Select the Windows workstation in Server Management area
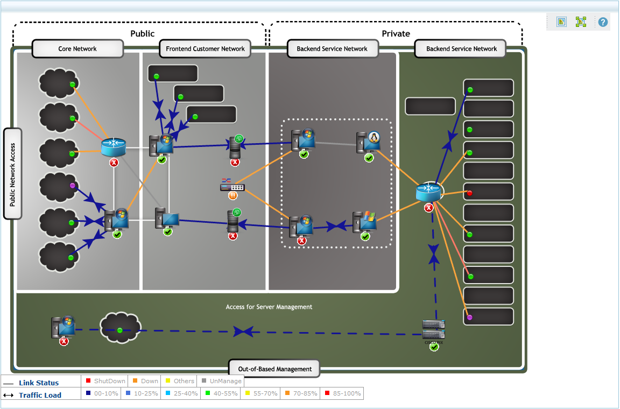 64,327
